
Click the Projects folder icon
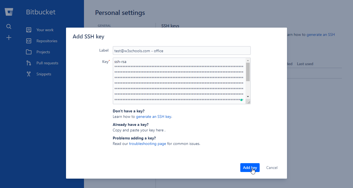coord(29,52)
